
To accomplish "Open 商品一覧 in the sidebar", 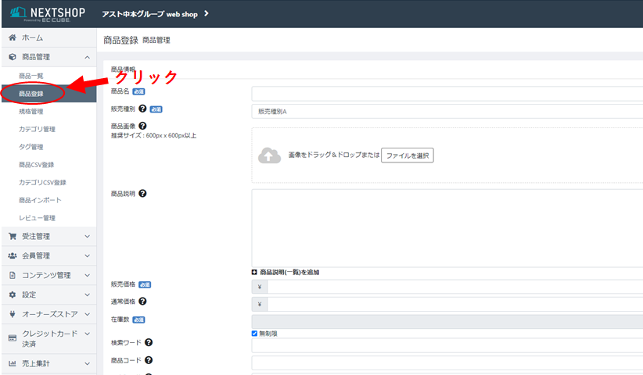I will (31, 76).
